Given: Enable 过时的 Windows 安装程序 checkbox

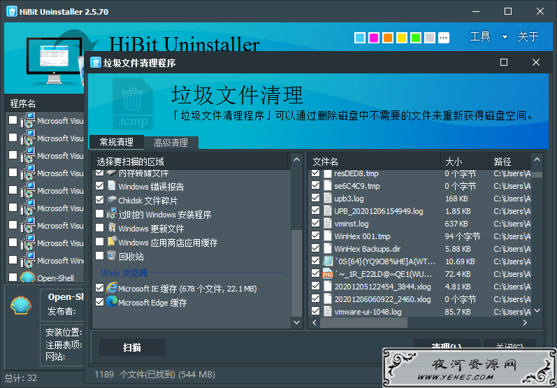Looking at the screenshot, I should (x=99, y=214).
